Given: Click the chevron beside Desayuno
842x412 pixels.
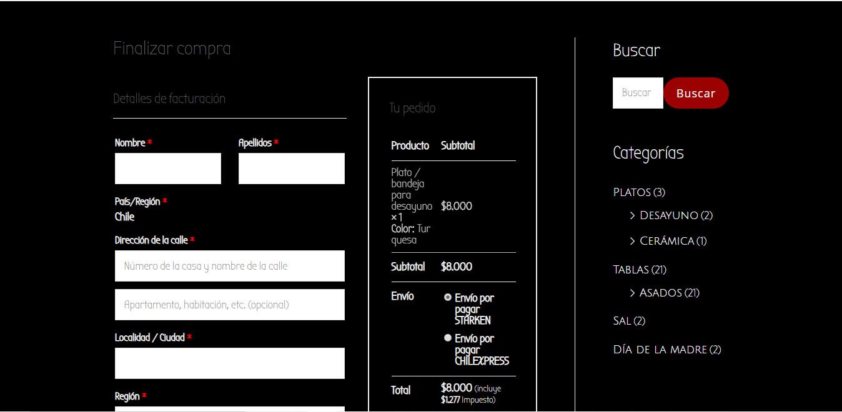Looking at the screenshot, I should (632, 215).
